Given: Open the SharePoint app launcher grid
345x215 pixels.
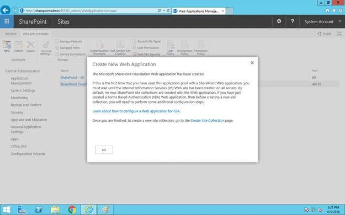Looking at the screenshot, I should click(7, 21).
